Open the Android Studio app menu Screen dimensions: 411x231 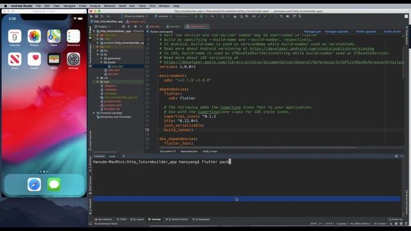21,6
